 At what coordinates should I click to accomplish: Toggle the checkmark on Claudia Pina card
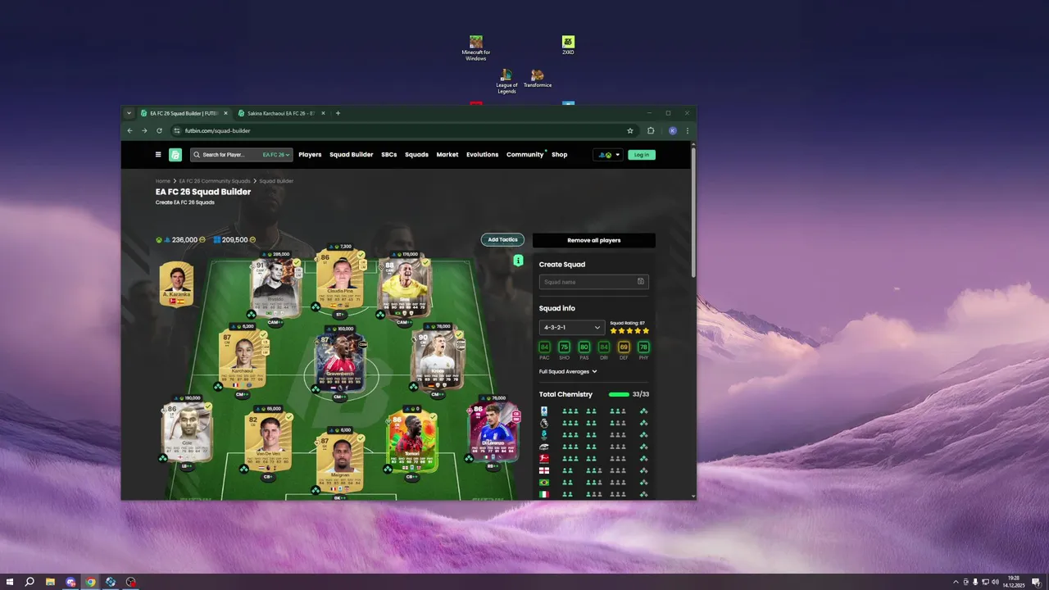pos(361,256)
